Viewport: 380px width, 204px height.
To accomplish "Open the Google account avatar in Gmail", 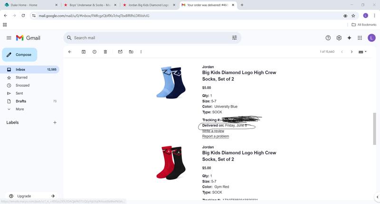I will tap(371, 38).
